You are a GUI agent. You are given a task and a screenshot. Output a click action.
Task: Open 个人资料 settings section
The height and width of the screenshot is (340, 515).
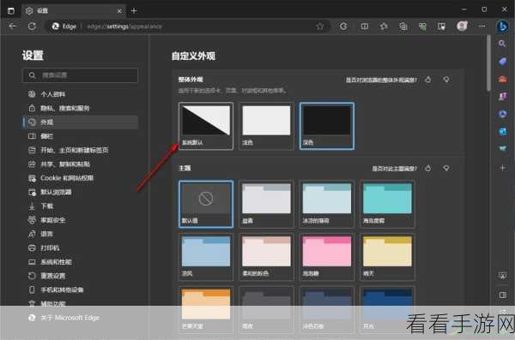pos(80,94)
